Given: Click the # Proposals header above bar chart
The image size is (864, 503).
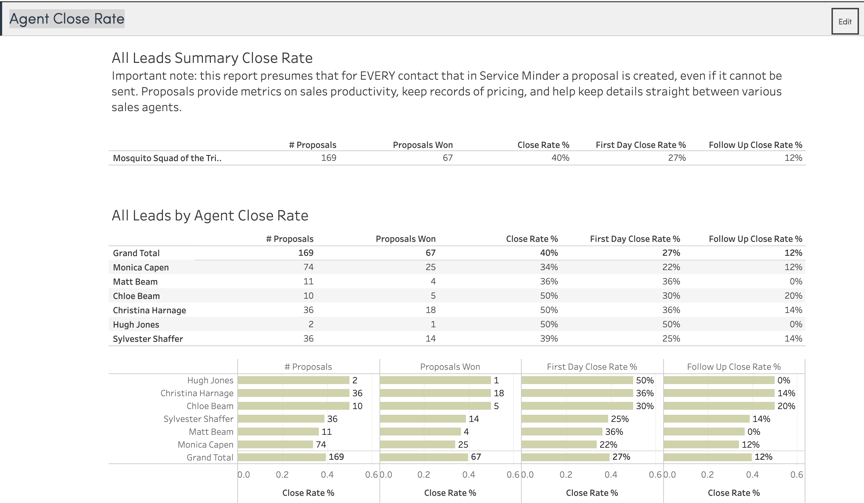Looking at the screenshot, I should [308, 367].
